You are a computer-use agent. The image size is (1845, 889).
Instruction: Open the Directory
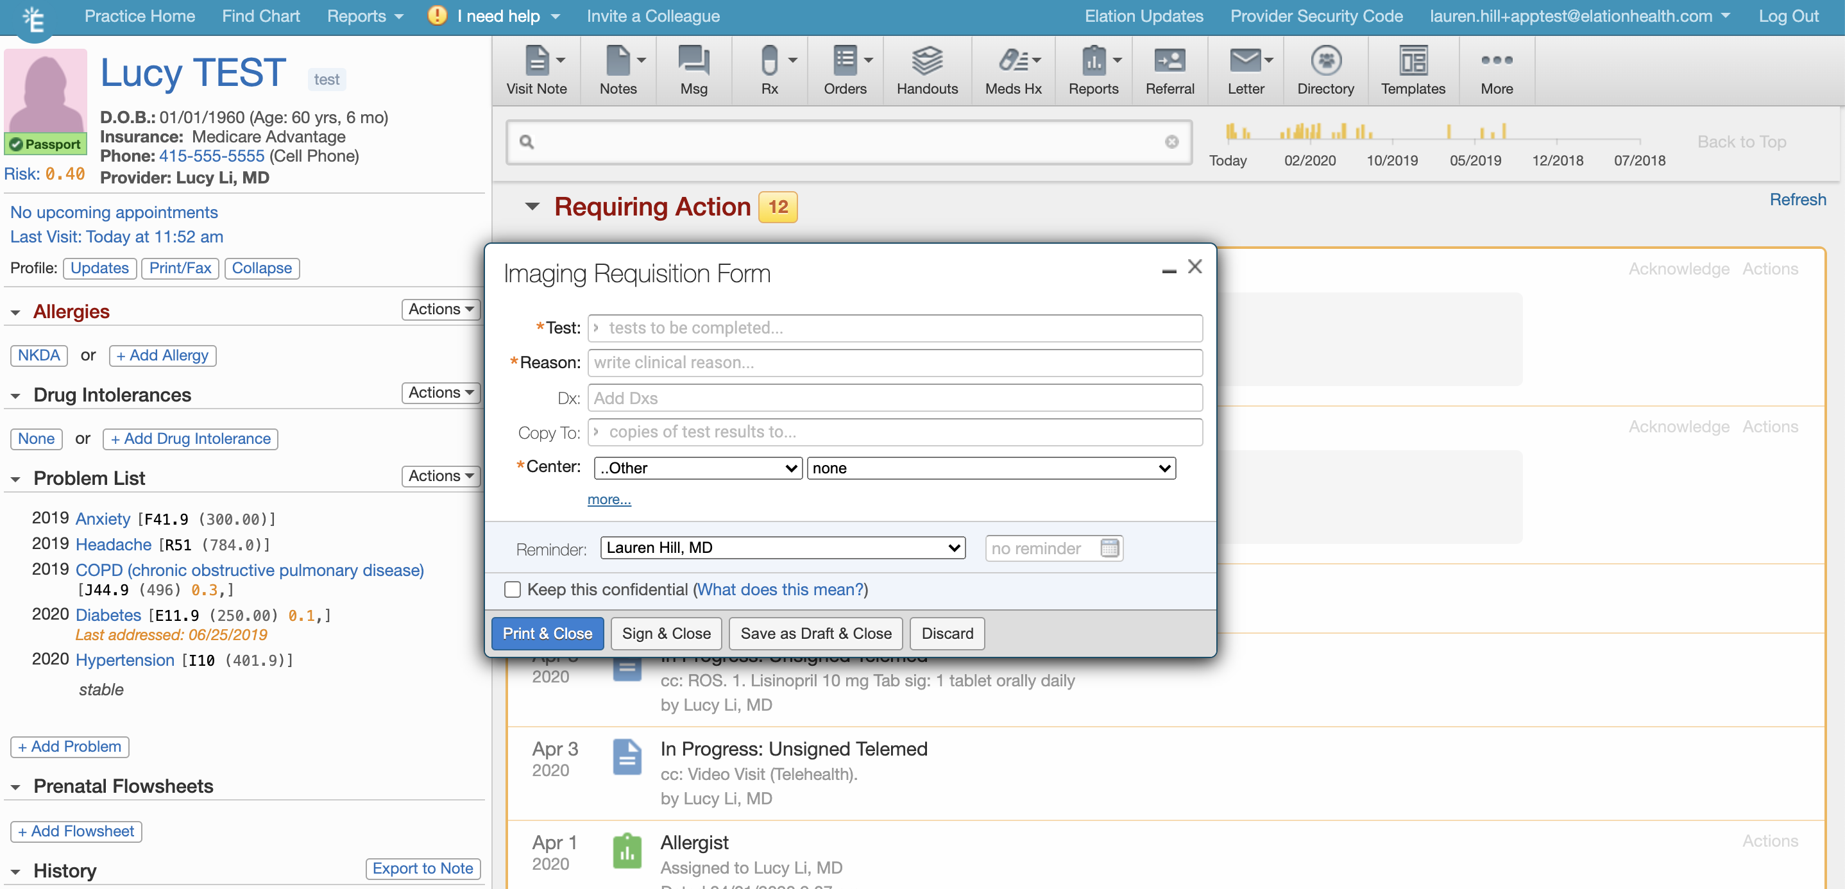pyautogui.click(x=1325, y=69)
